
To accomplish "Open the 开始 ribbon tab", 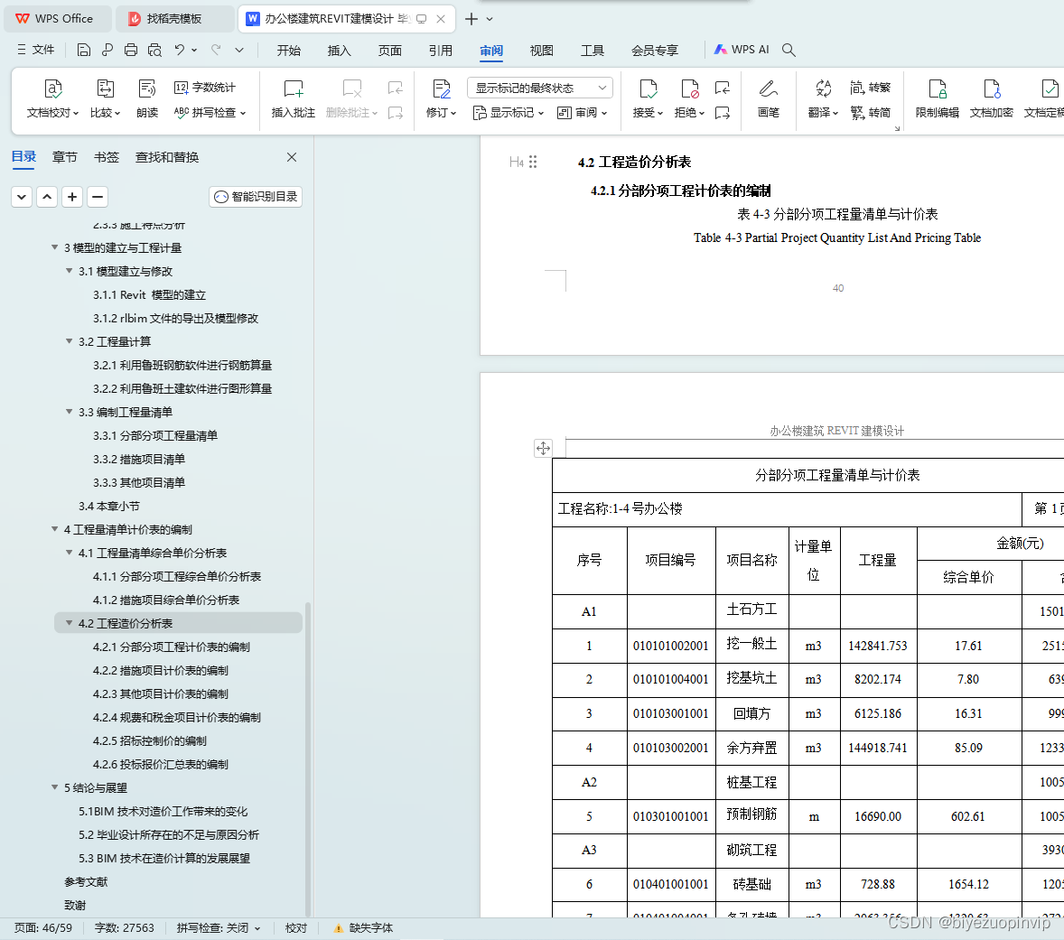I will pos(288,51).
